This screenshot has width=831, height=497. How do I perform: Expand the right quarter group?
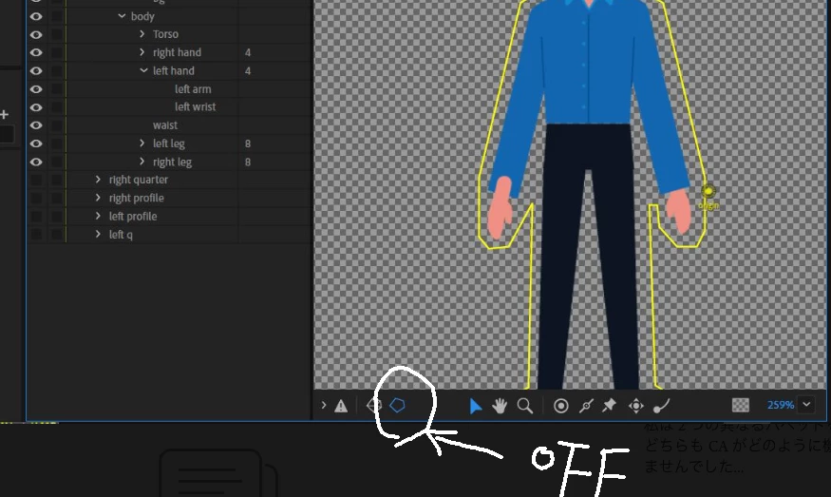(x=98, y=180)
